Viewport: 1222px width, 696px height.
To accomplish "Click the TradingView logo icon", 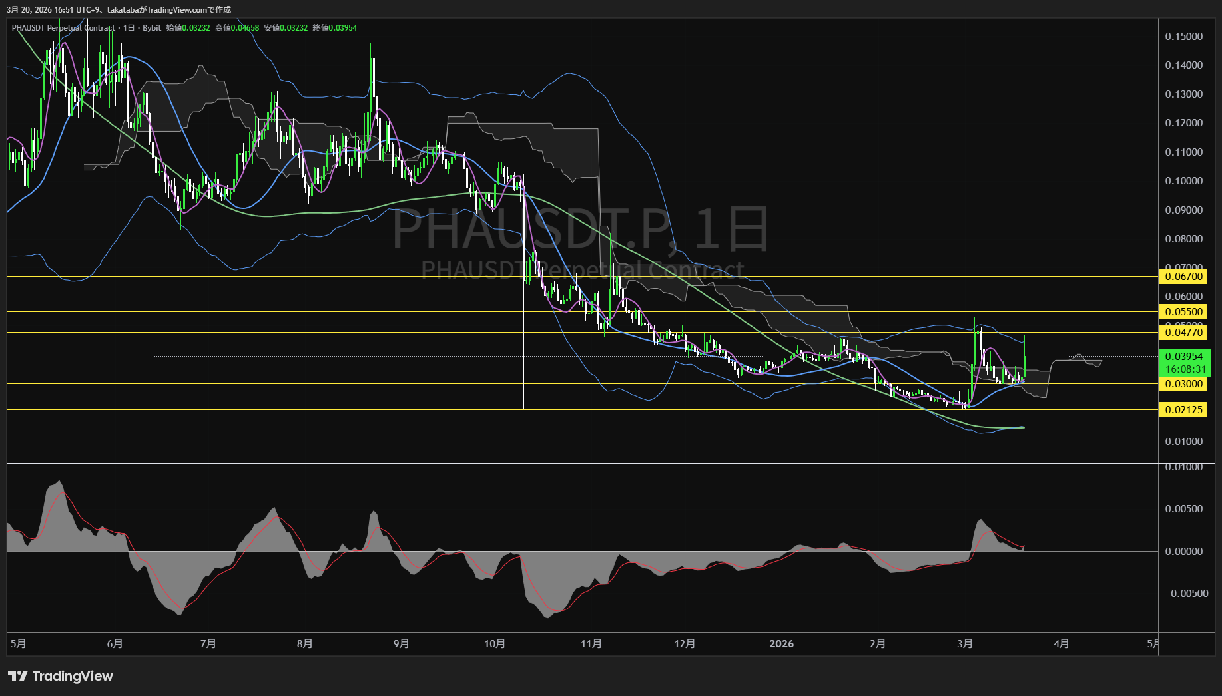I will [x=17, y=676].
